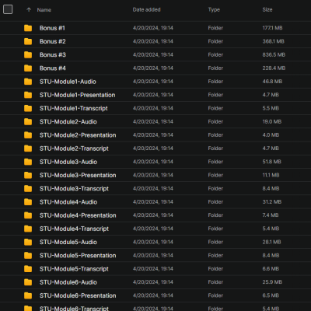The height and width of the screenshot is (311, 311).
Task: Open the STU-Module2-Transcript name label
Action: click(74, 149)
